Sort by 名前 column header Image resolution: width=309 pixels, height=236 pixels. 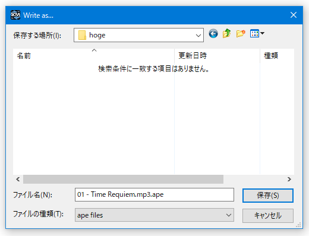[94, 56]
